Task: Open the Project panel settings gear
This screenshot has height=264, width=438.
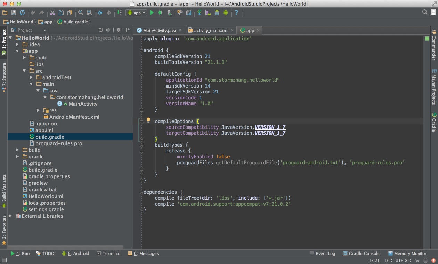Action: 119,30
